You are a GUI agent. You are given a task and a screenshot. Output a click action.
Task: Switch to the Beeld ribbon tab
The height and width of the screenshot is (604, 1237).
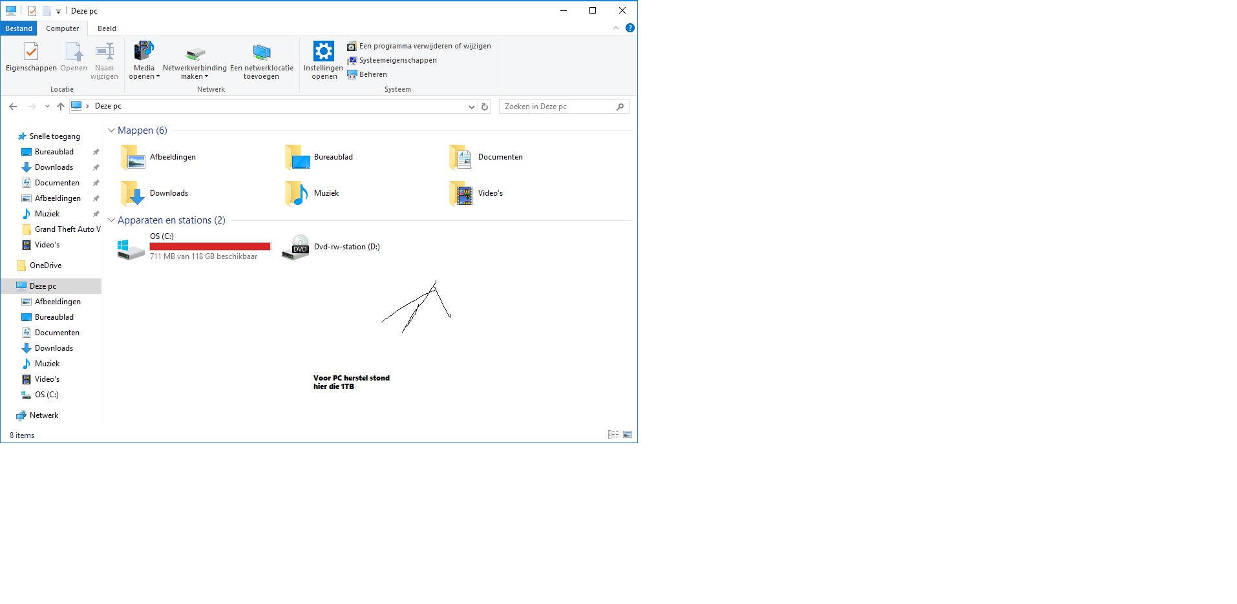[107, 28]
